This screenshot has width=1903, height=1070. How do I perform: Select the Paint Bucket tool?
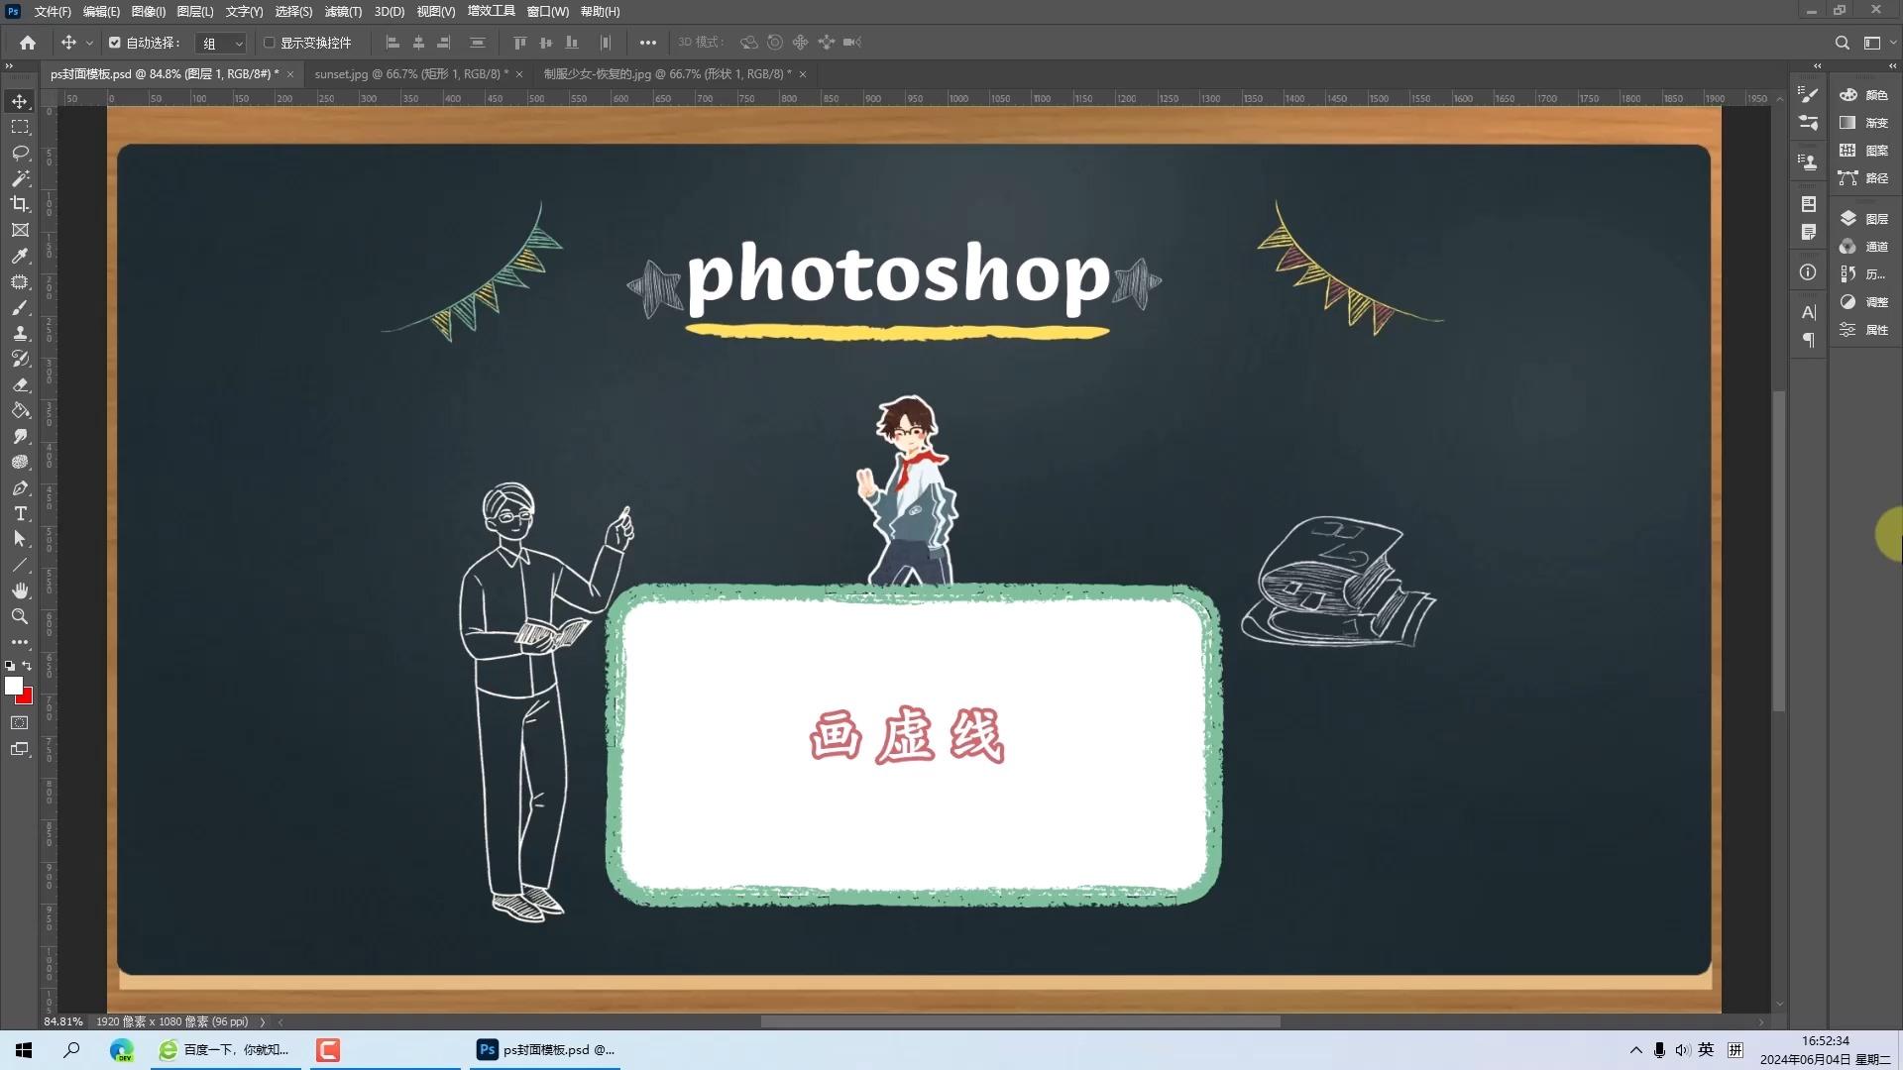(x=20, y=410)
